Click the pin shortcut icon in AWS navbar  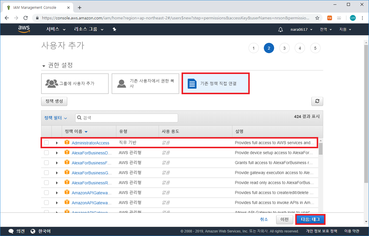[115, 29]
